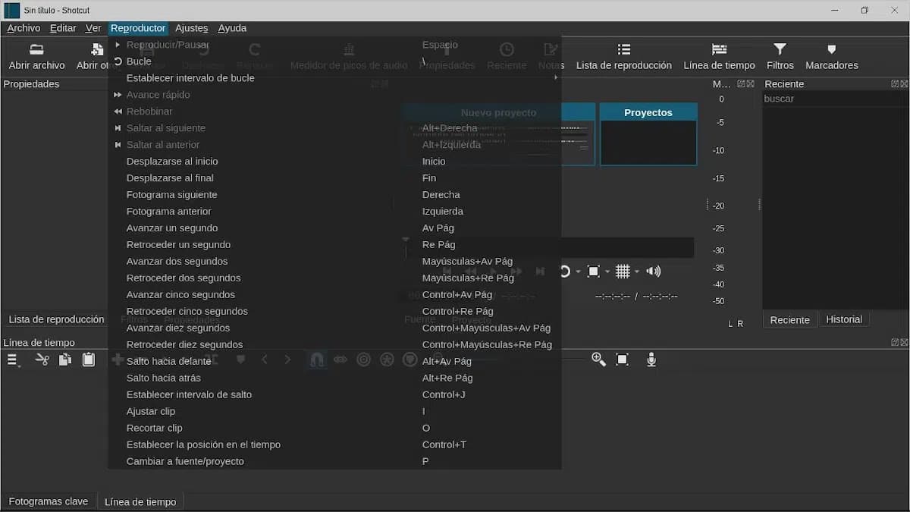Close the audio meter panel
The height and width of the screenshot is (512, 910).
[750, 84]
